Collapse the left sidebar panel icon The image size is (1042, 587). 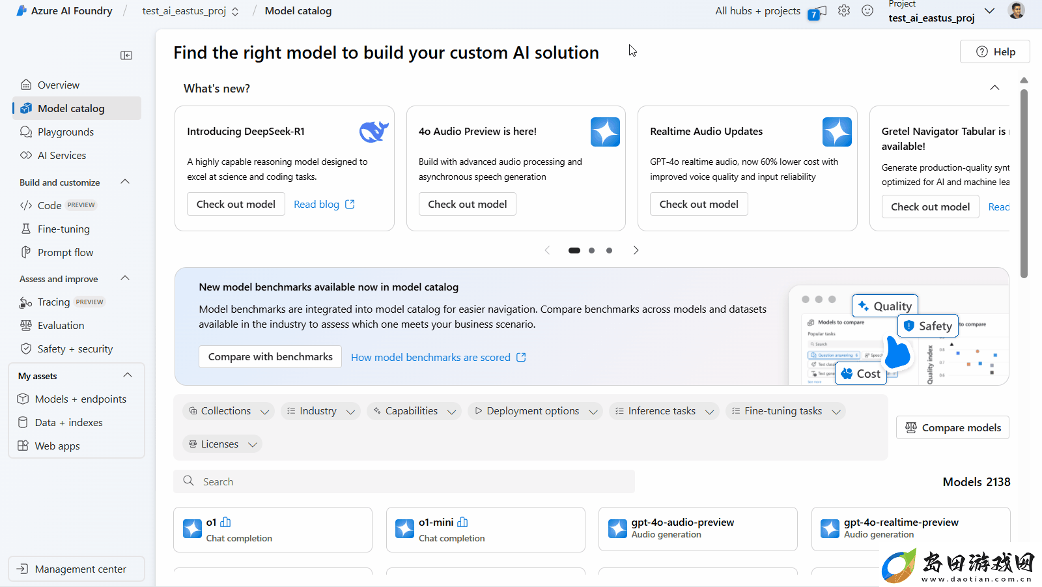tap(126, 55)
